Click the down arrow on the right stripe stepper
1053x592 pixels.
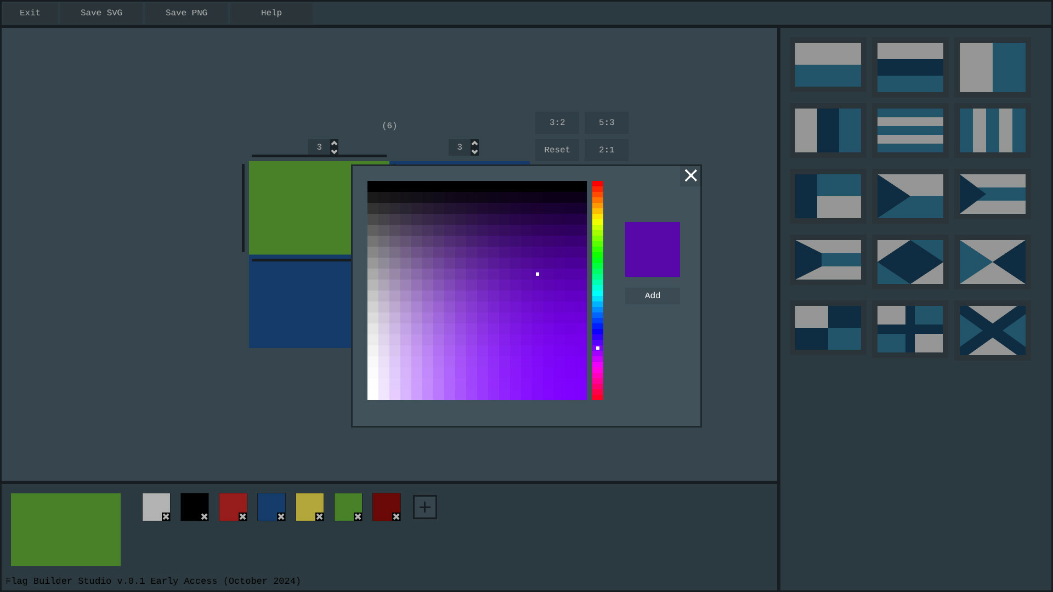click(x=474, y=152)
